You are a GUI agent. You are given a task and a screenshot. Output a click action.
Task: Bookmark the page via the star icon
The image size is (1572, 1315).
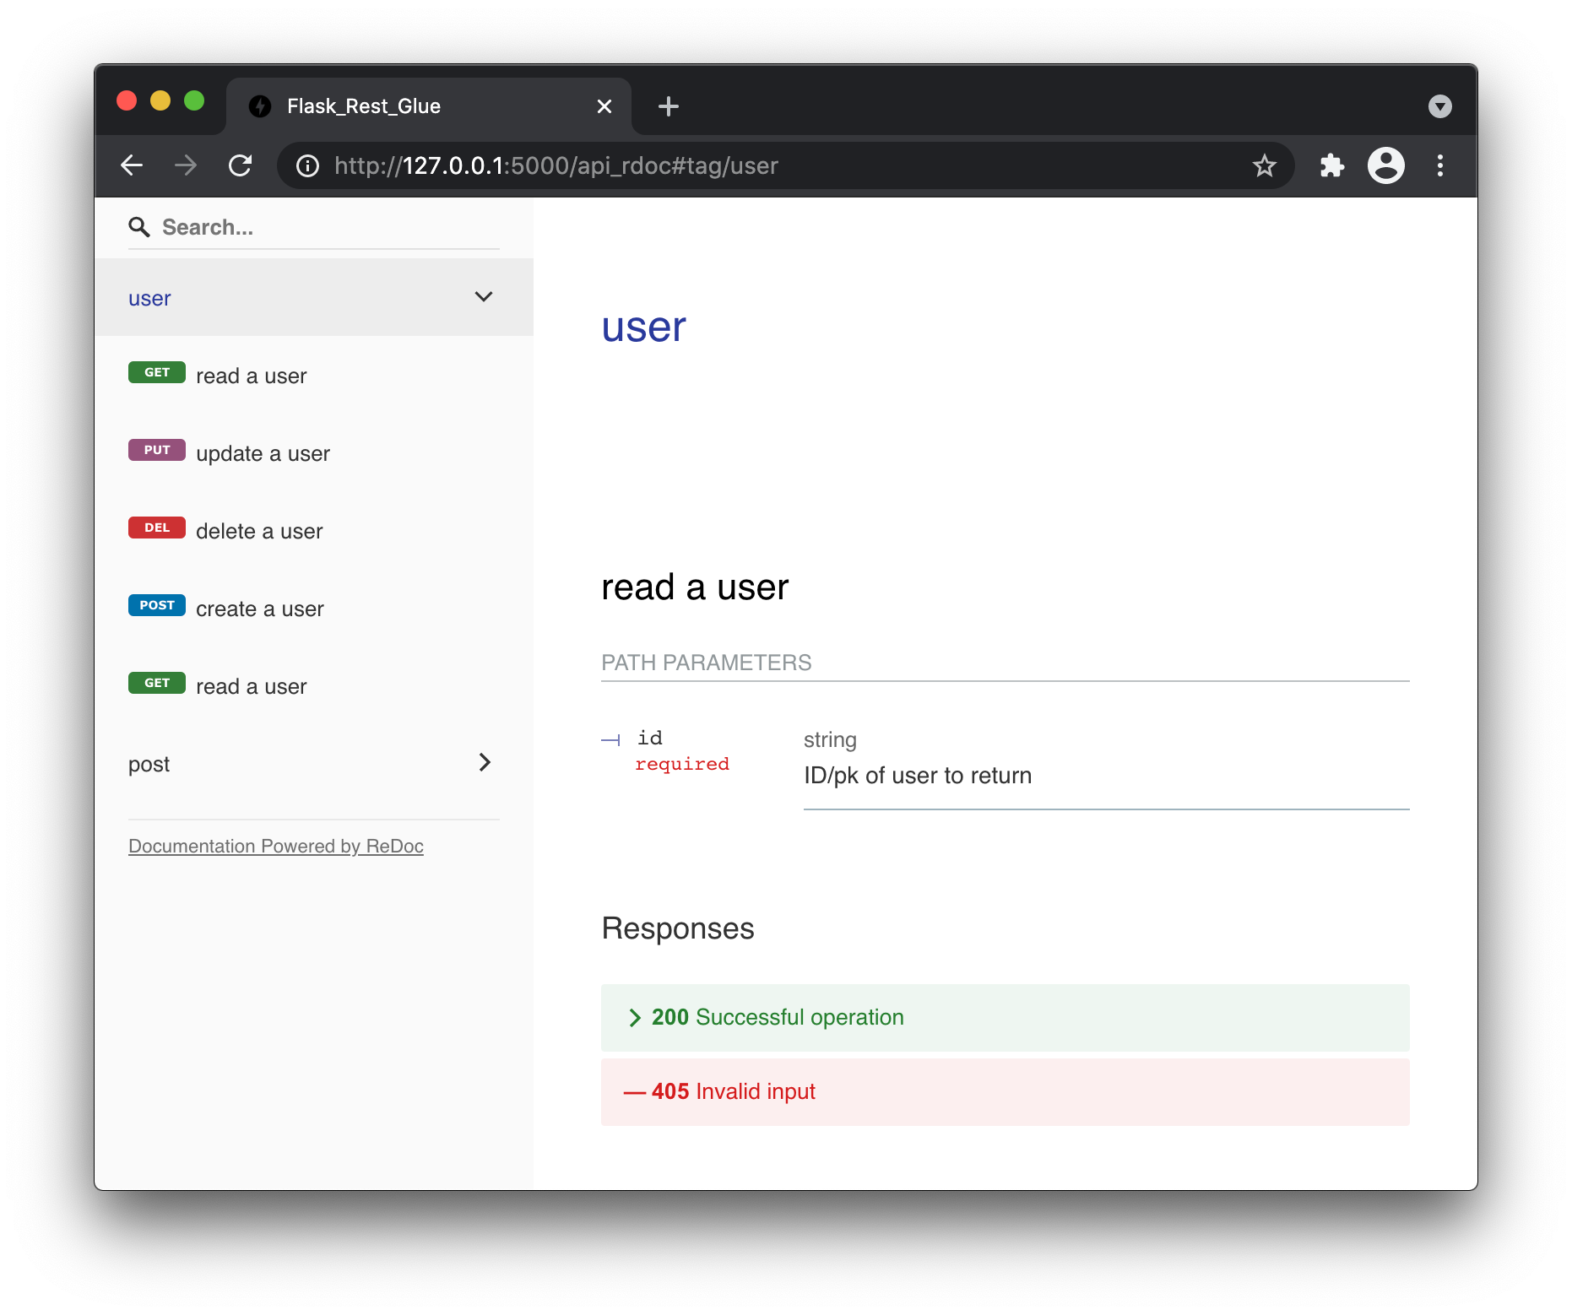pos(1264,165)
